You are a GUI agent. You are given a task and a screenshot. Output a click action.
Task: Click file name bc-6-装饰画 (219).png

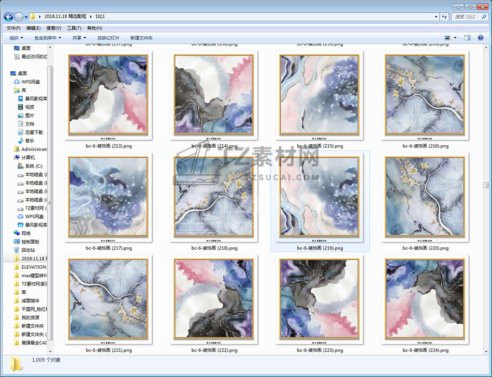[x=320, y=248]
